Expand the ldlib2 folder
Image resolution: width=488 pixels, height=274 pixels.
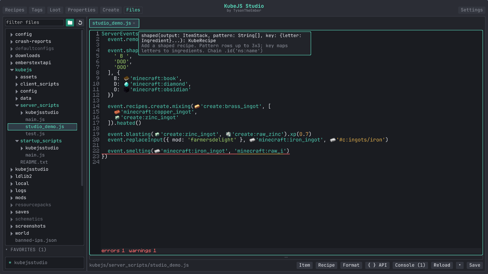coord(12,177)
